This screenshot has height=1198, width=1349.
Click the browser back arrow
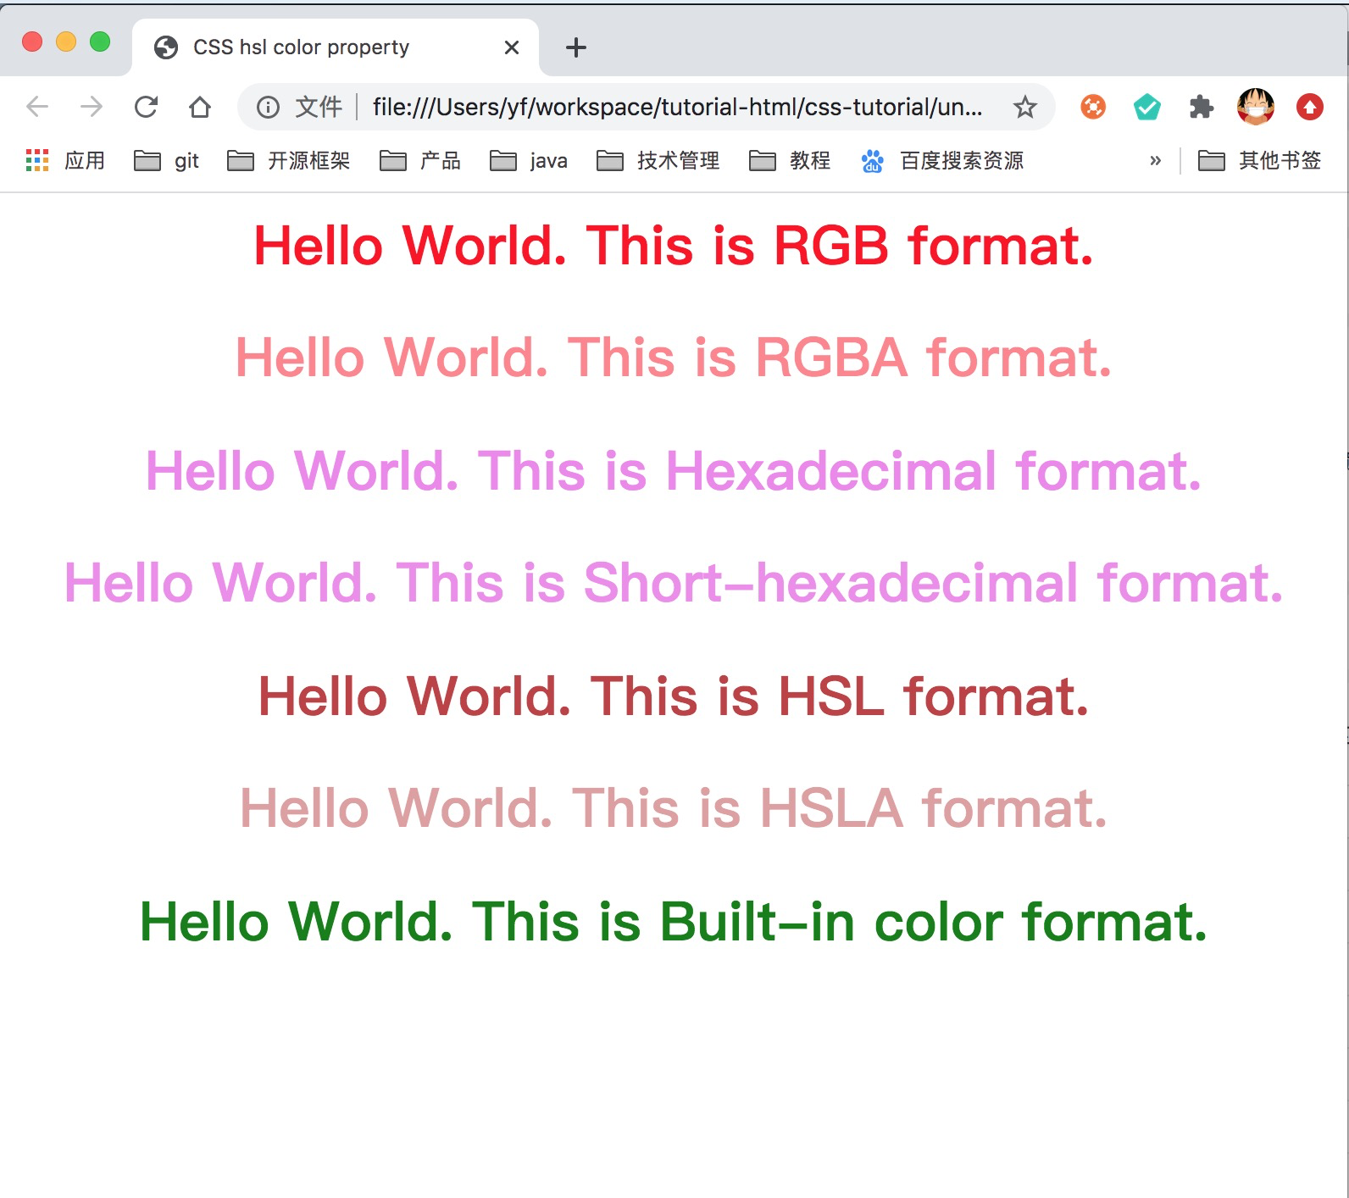coord(37,107)
